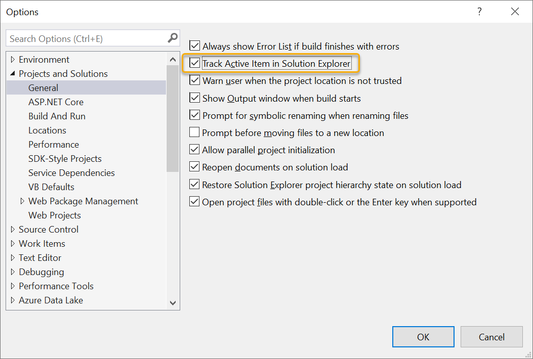Toggle Warn user when project location not trusted
Image resolution: width=533 pixels, height=359 pixels.
(194, 81)
